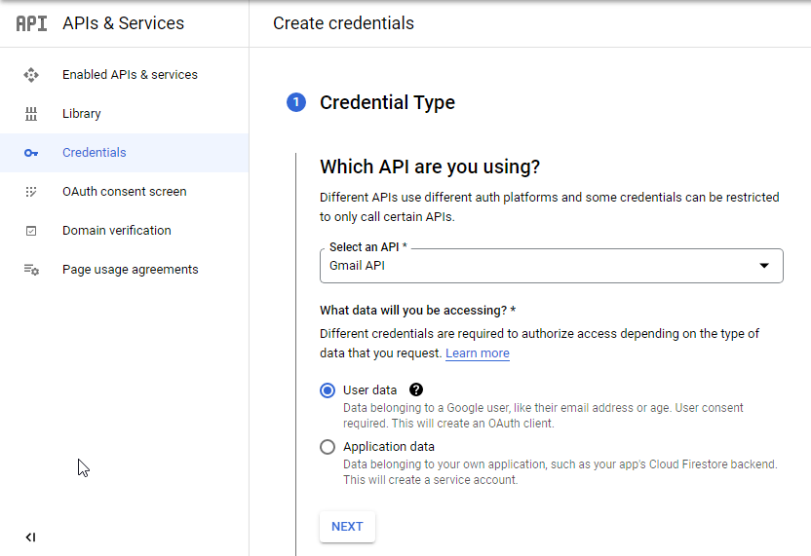Click the User data description text

tap(543, 416)
